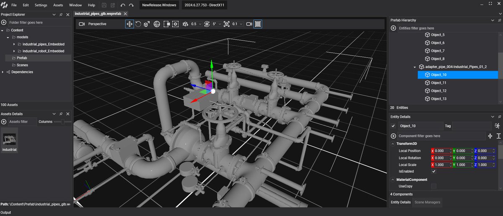The image size is (503, 216).
Task: Toggle the IsEnabled checkbox in Transform3D
Action: pos(434,171)
